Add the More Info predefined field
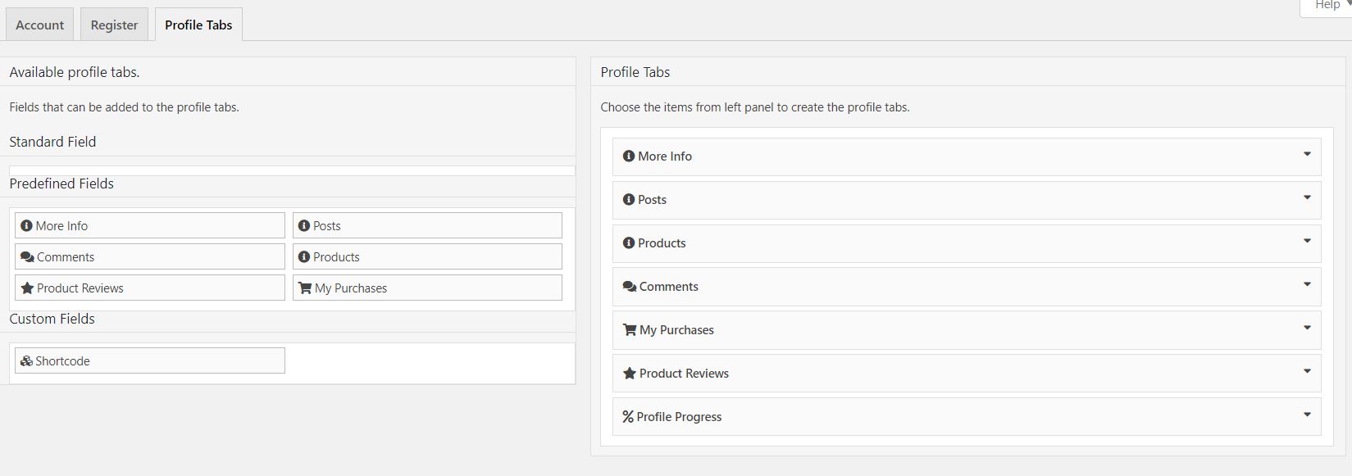 pos(150,225)
